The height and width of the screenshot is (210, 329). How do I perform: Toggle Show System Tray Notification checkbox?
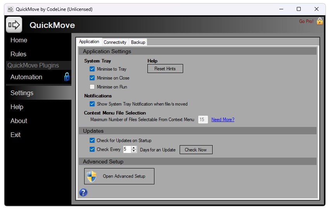tap(92, 104)
